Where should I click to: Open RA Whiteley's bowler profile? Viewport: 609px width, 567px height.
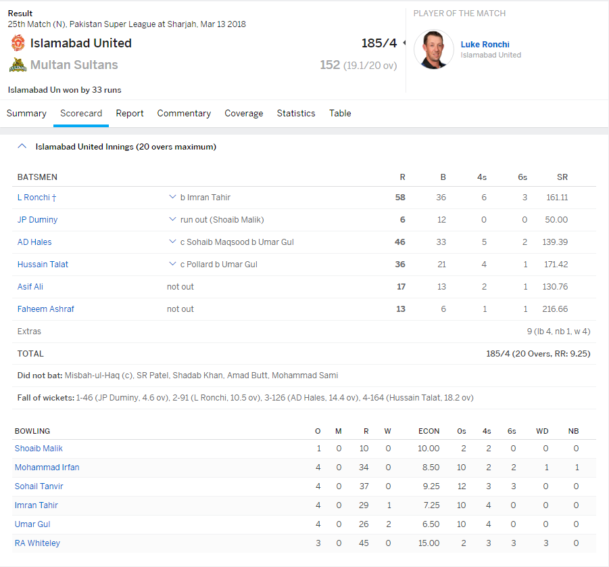(x=37, y=543)
